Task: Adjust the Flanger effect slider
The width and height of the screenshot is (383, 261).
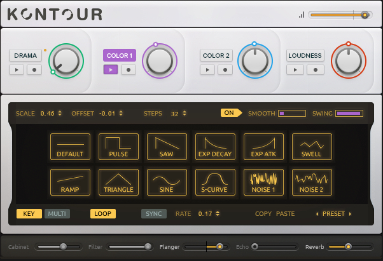Action: [206, 247]
